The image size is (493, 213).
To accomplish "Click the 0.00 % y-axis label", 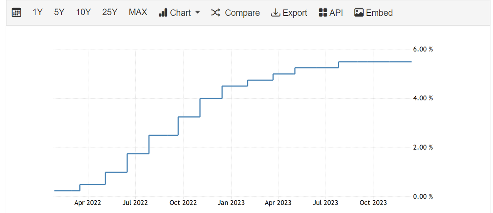I will [423, 196].
